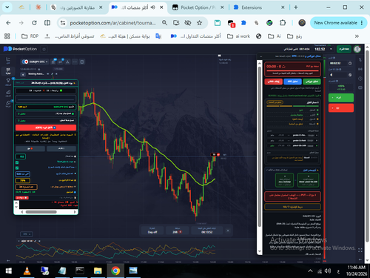Open the user avatar in PocketOption header
This screenshot has height=278, width=370.
coord(357,49)
